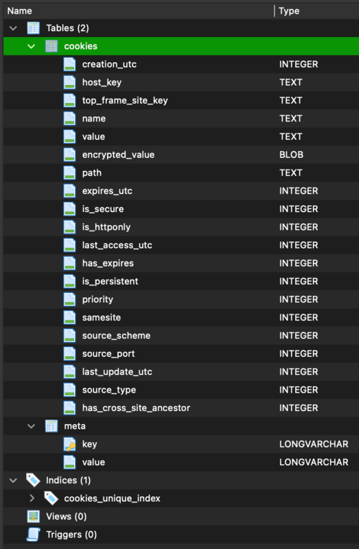Click the last_access_utc column icon

pos(70,245)
